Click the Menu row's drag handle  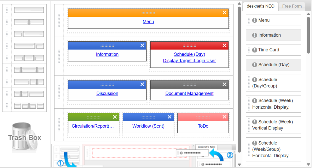(59, 20)
